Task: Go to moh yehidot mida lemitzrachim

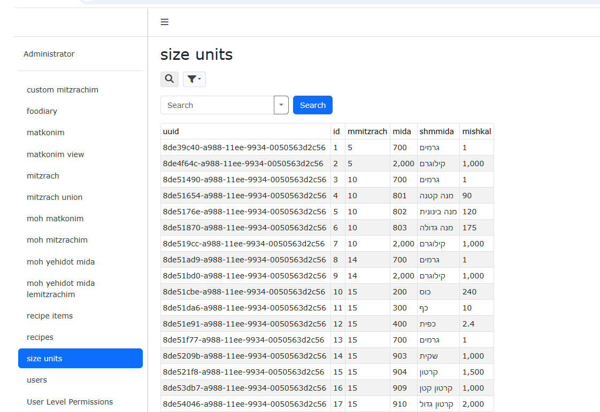Action: pyautogui.click(x=60, y=289)
